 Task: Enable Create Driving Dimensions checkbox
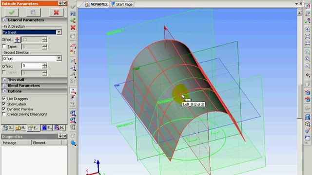4,114
